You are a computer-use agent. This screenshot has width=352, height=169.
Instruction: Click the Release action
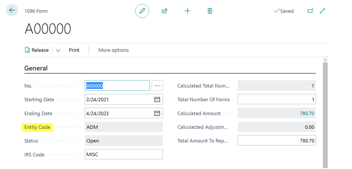tap(37, 50)
